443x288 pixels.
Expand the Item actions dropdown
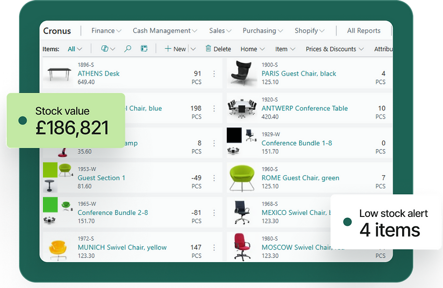click(285, 49)
